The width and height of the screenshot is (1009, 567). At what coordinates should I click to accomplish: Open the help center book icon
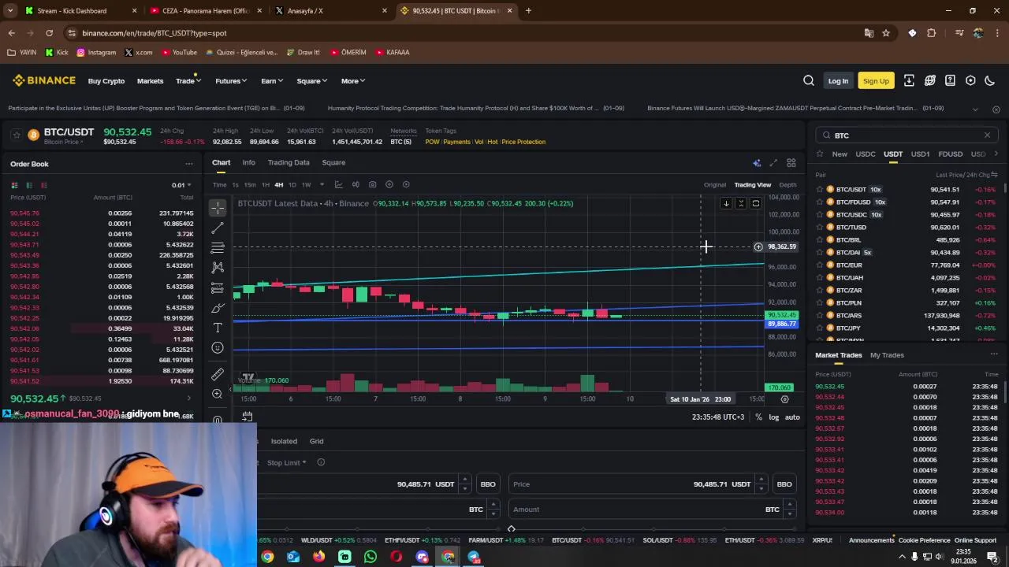click(x=950, y=80)
